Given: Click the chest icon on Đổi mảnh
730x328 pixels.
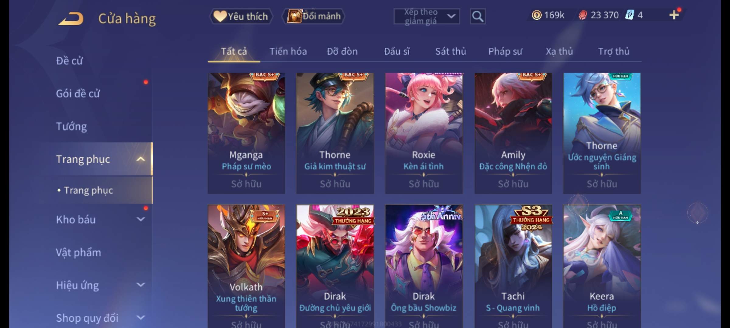Looking at the screenshot, I should click(294, 16).
